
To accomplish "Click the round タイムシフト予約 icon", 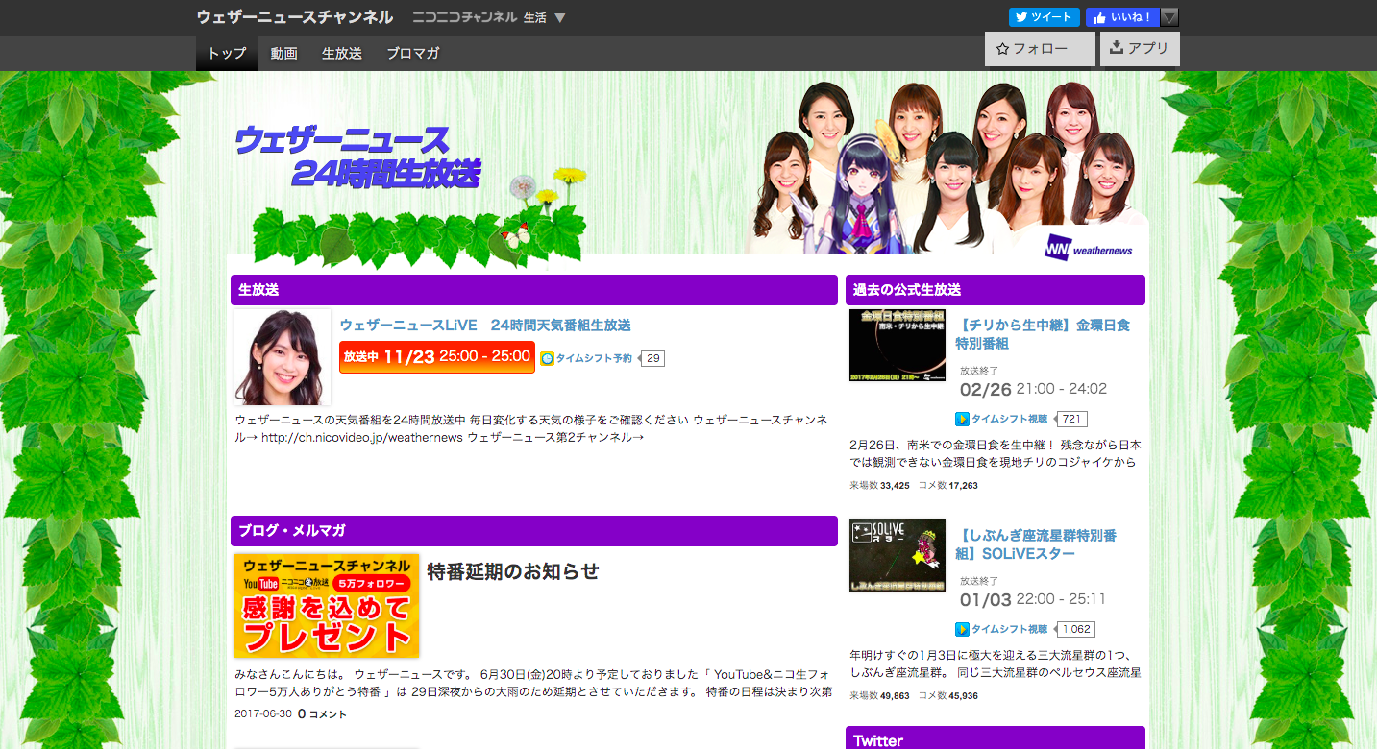I will click(x=547, y=358).
